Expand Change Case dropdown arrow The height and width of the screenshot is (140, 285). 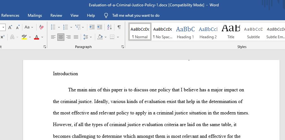32,27
